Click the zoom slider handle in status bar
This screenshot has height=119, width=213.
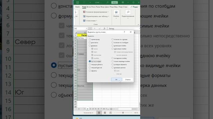tap(123, 113)
